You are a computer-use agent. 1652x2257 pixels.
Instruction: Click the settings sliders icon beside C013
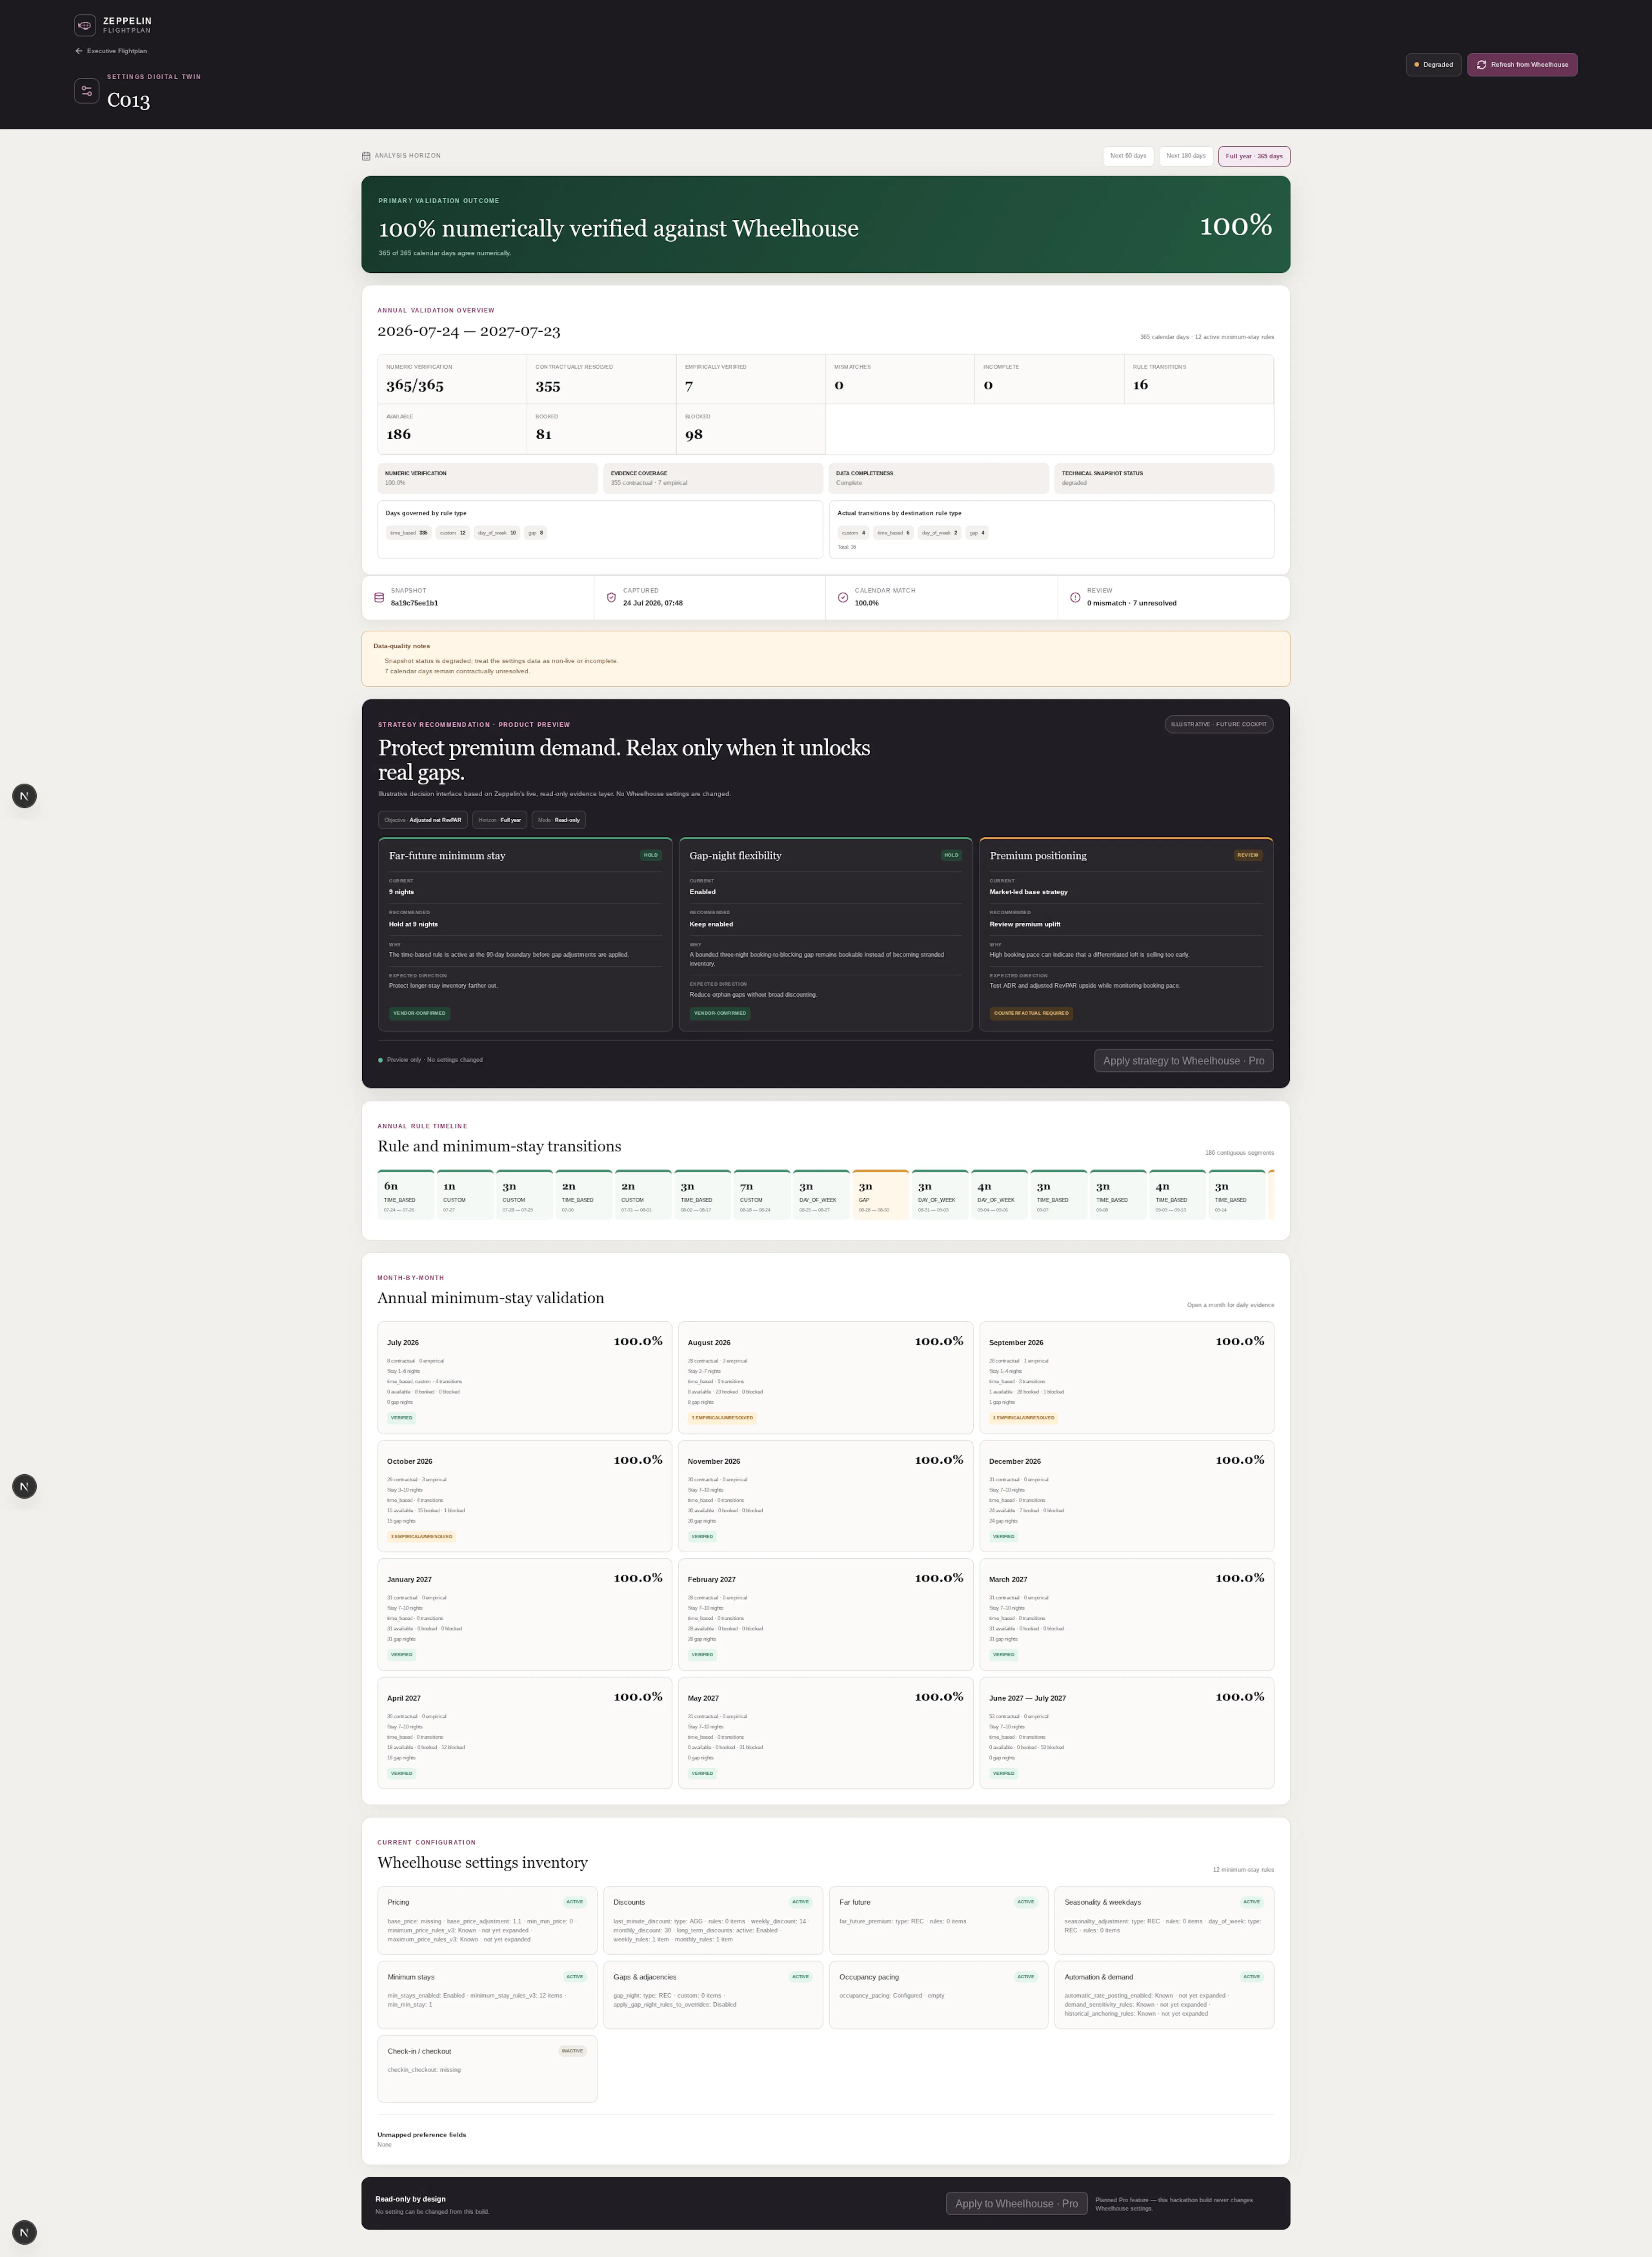(x=87, y=91)
